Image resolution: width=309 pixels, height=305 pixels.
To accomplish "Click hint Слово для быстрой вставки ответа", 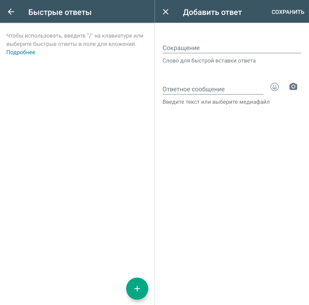I will tap(209, 61).
